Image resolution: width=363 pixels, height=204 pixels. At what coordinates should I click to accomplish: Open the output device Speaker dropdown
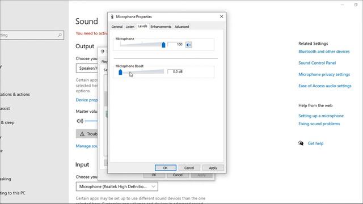coord(87,68)
